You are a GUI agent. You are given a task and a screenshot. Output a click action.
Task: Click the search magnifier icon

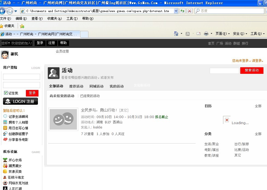pos(198,11)
